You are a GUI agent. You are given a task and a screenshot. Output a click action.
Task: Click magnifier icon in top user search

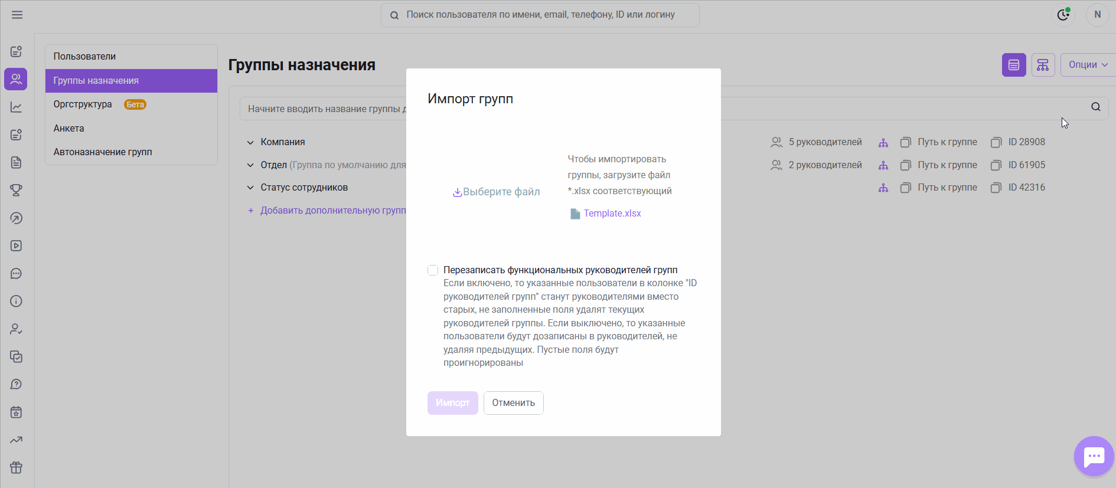[394, 15]
